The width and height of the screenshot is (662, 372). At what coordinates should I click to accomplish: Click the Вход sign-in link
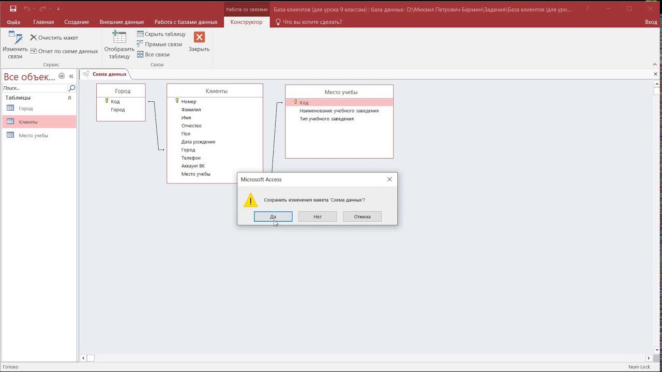[651, 22]
